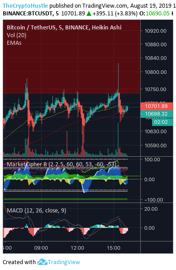The height and width of the screenshot is (270, 176).
Task: Open the TradingView link in footer
Action: click(64, 262)
